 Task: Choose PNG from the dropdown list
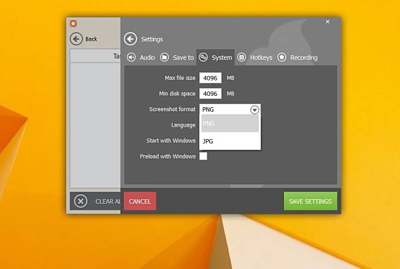(230, 123)
